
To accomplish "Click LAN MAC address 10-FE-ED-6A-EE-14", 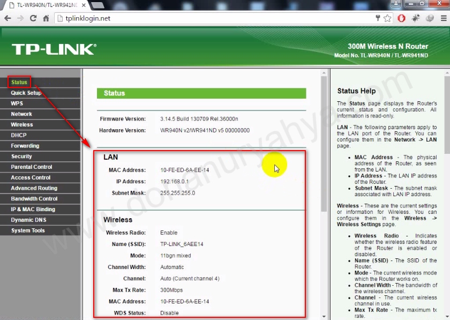I will [184, 170].
